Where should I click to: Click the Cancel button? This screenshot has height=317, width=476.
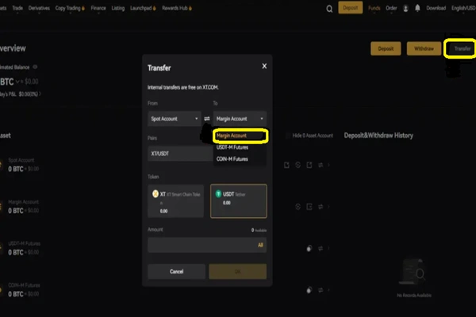coord(176,272)
